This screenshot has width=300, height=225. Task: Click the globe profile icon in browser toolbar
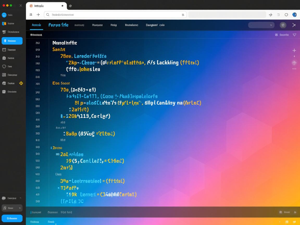click(x=295, y=15)
